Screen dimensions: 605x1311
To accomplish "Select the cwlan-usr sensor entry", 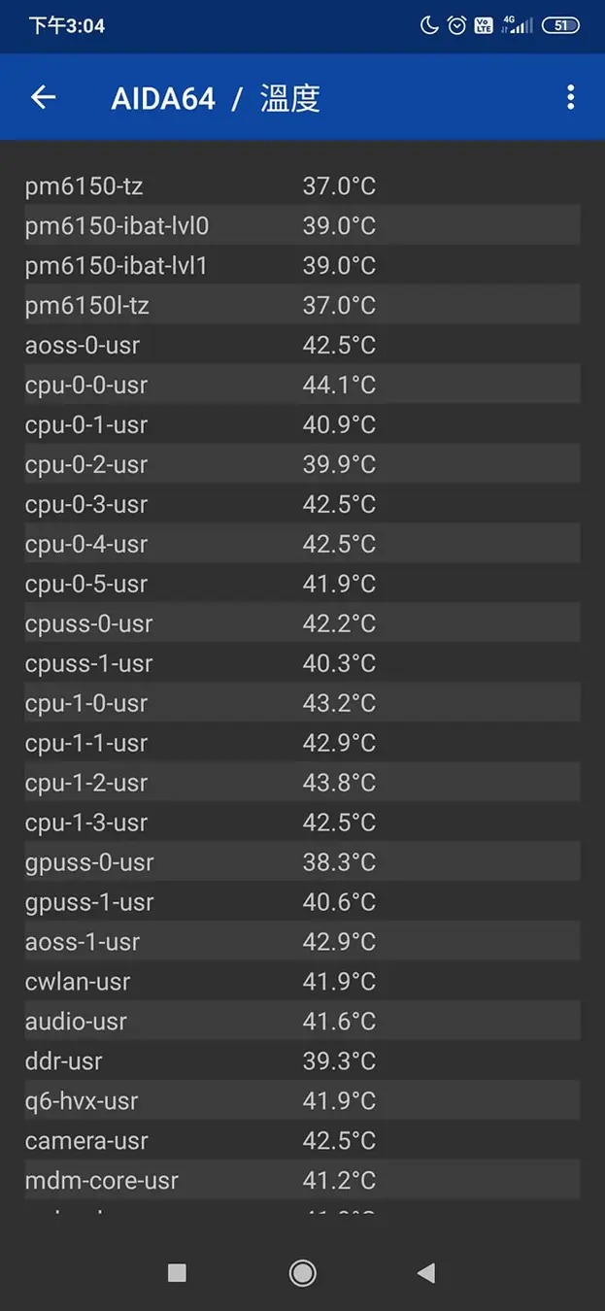I will coord(301,982).
